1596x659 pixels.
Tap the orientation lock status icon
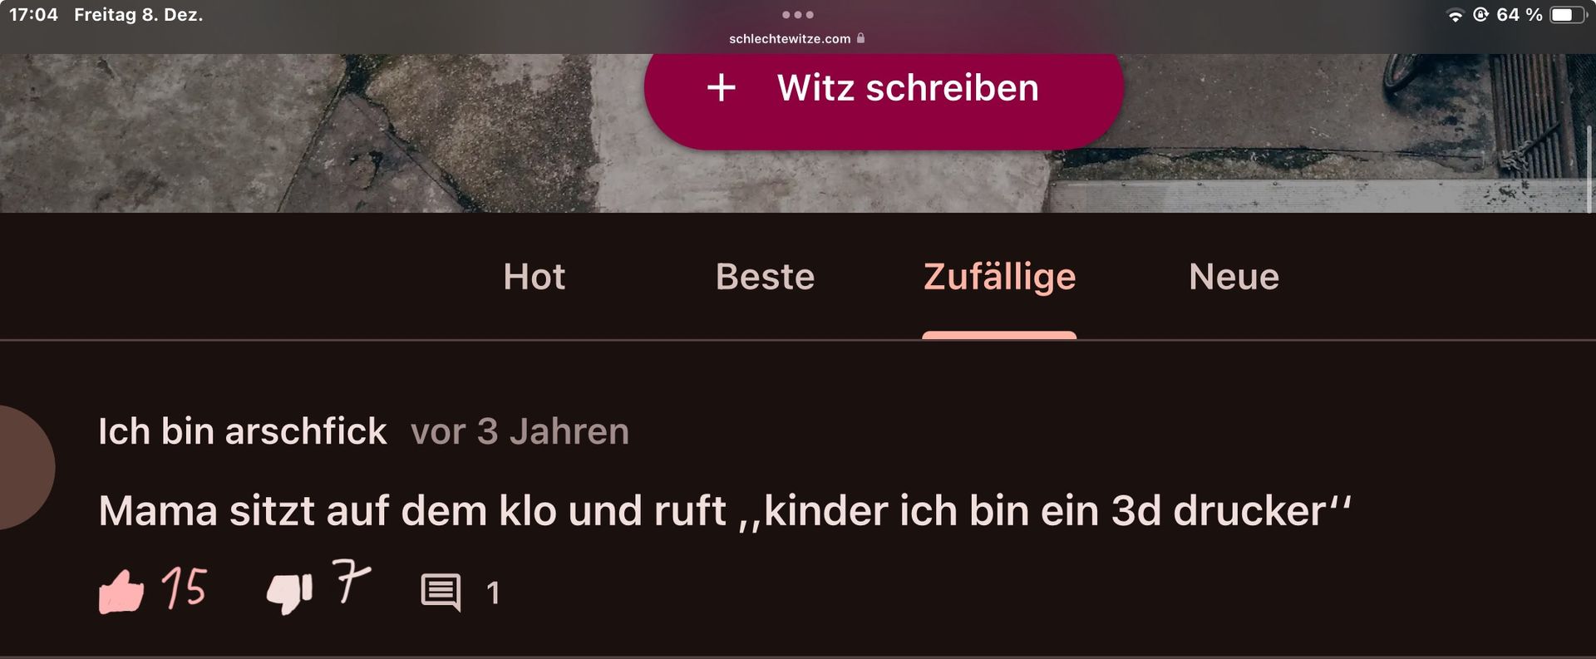click(1480, 14)
